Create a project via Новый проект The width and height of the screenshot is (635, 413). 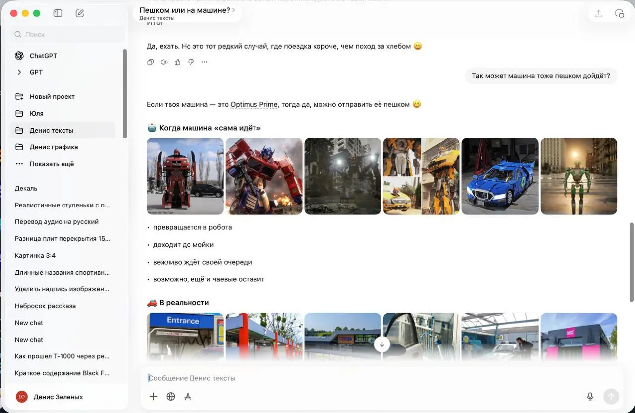[63, 96]
